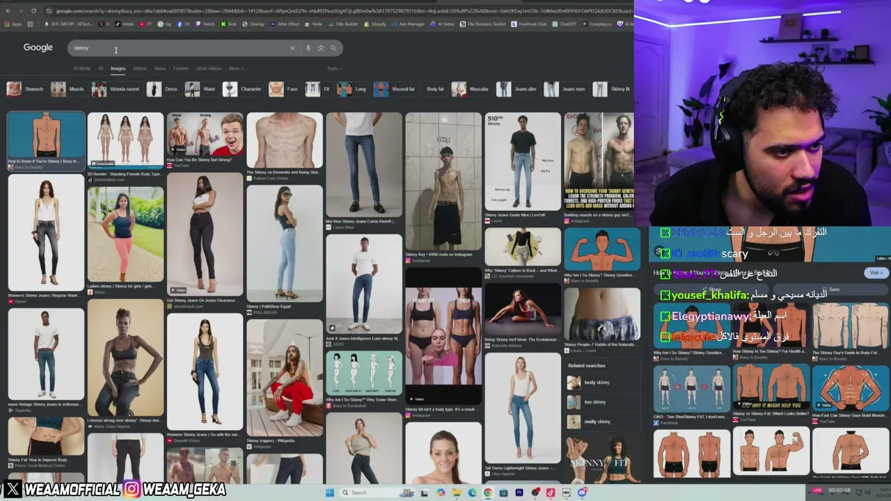Open the tiktok bookmark
The height and width of the screenshot is (501, 891).
coord(125,24)
